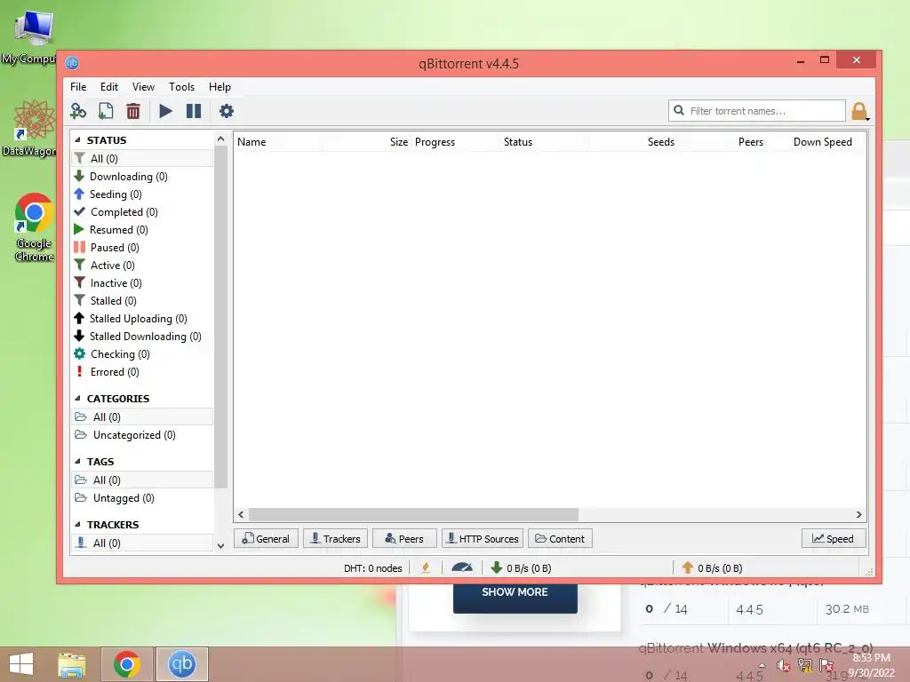Click the muted volume tray icon
The height and width of the screenshot is (682, 910).
[783, 666]
